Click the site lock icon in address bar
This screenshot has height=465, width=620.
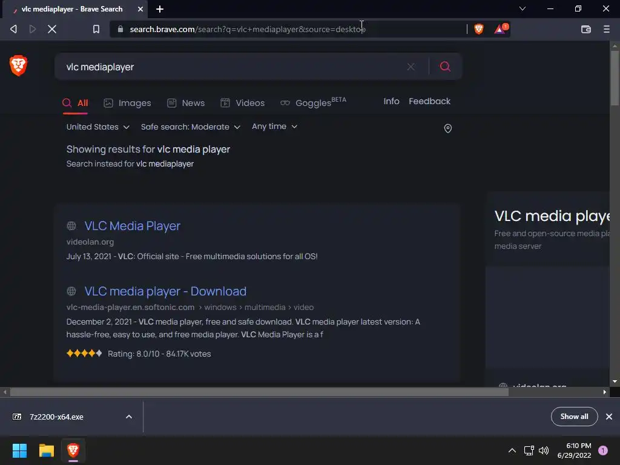pos(120,29)
